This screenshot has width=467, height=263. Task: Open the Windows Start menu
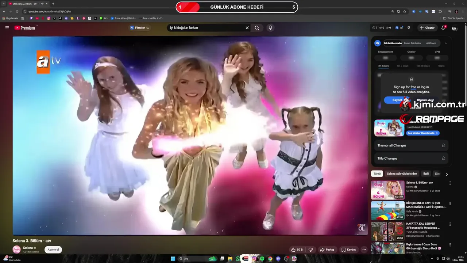coord(173,259)
